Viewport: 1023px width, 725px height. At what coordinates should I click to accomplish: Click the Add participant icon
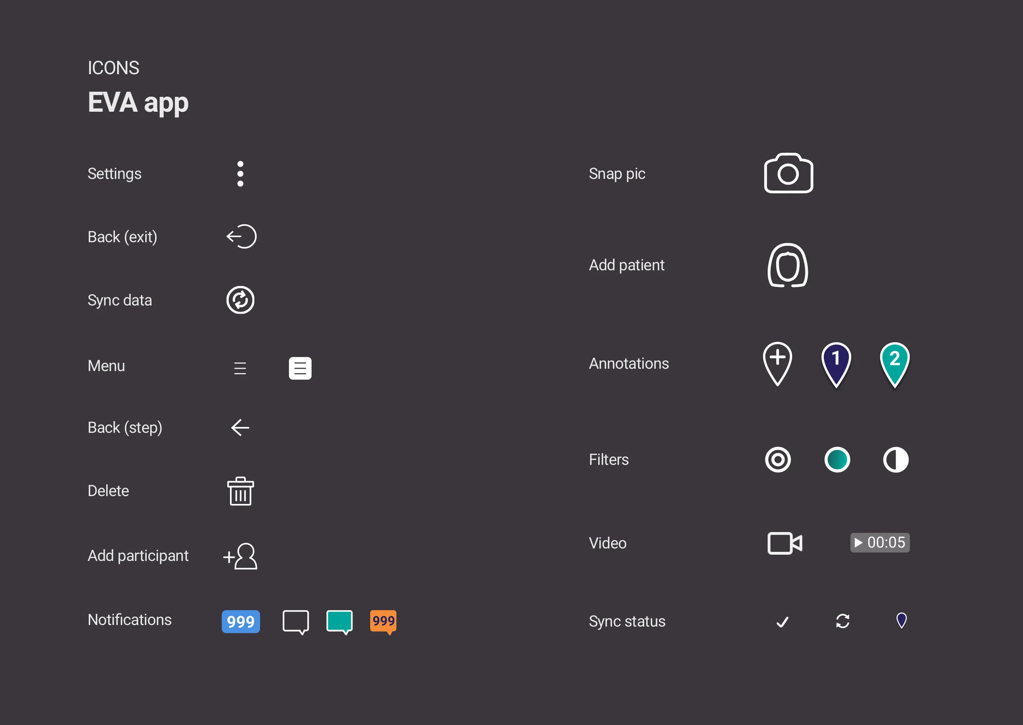tap(241, 556)
